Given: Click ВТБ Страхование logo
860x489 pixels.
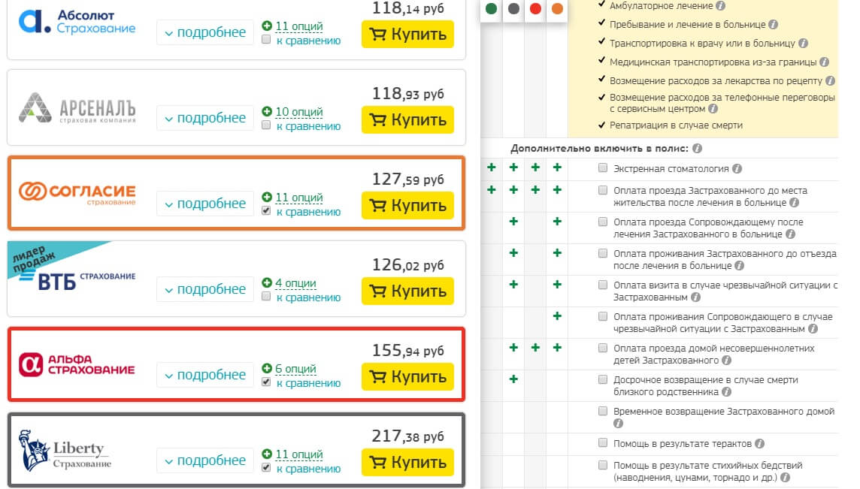Looking at the screenshot, I should pyautogui.click(x=77, y=281).
